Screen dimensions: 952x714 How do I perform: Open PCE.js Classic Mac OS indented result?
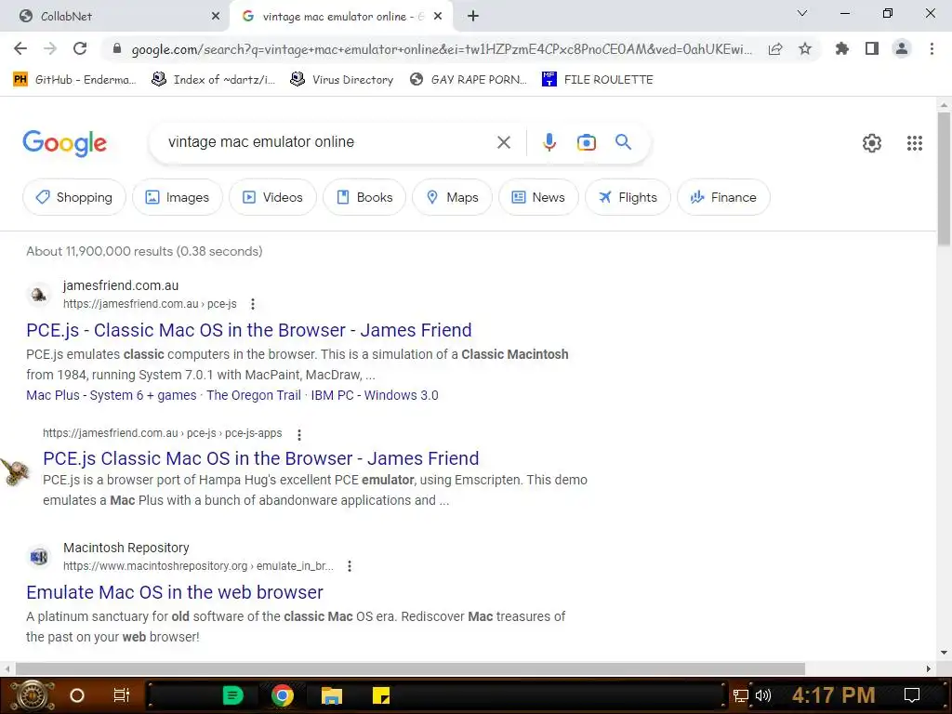coord(261,458)
